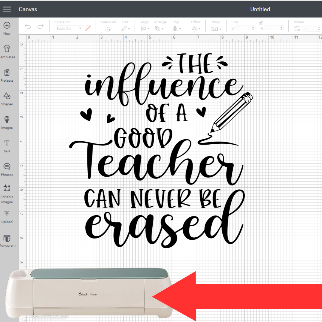
Task: Click the Rotate angle input field
Action: point(310,29)
